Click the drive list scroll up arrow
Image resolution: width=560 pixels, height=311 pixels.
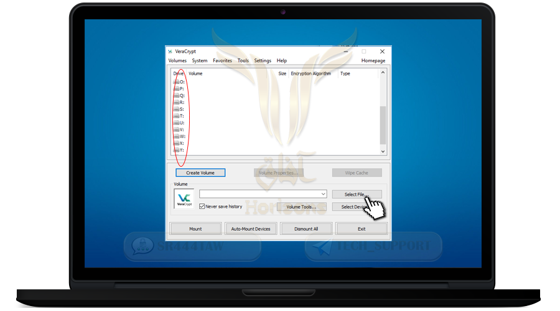click(383, 73)
